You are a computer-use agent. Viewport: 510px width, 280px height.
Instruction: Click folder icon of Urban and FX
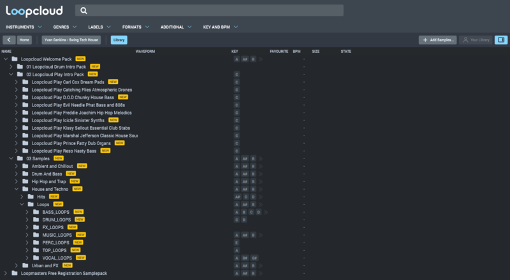click(25, 265)
